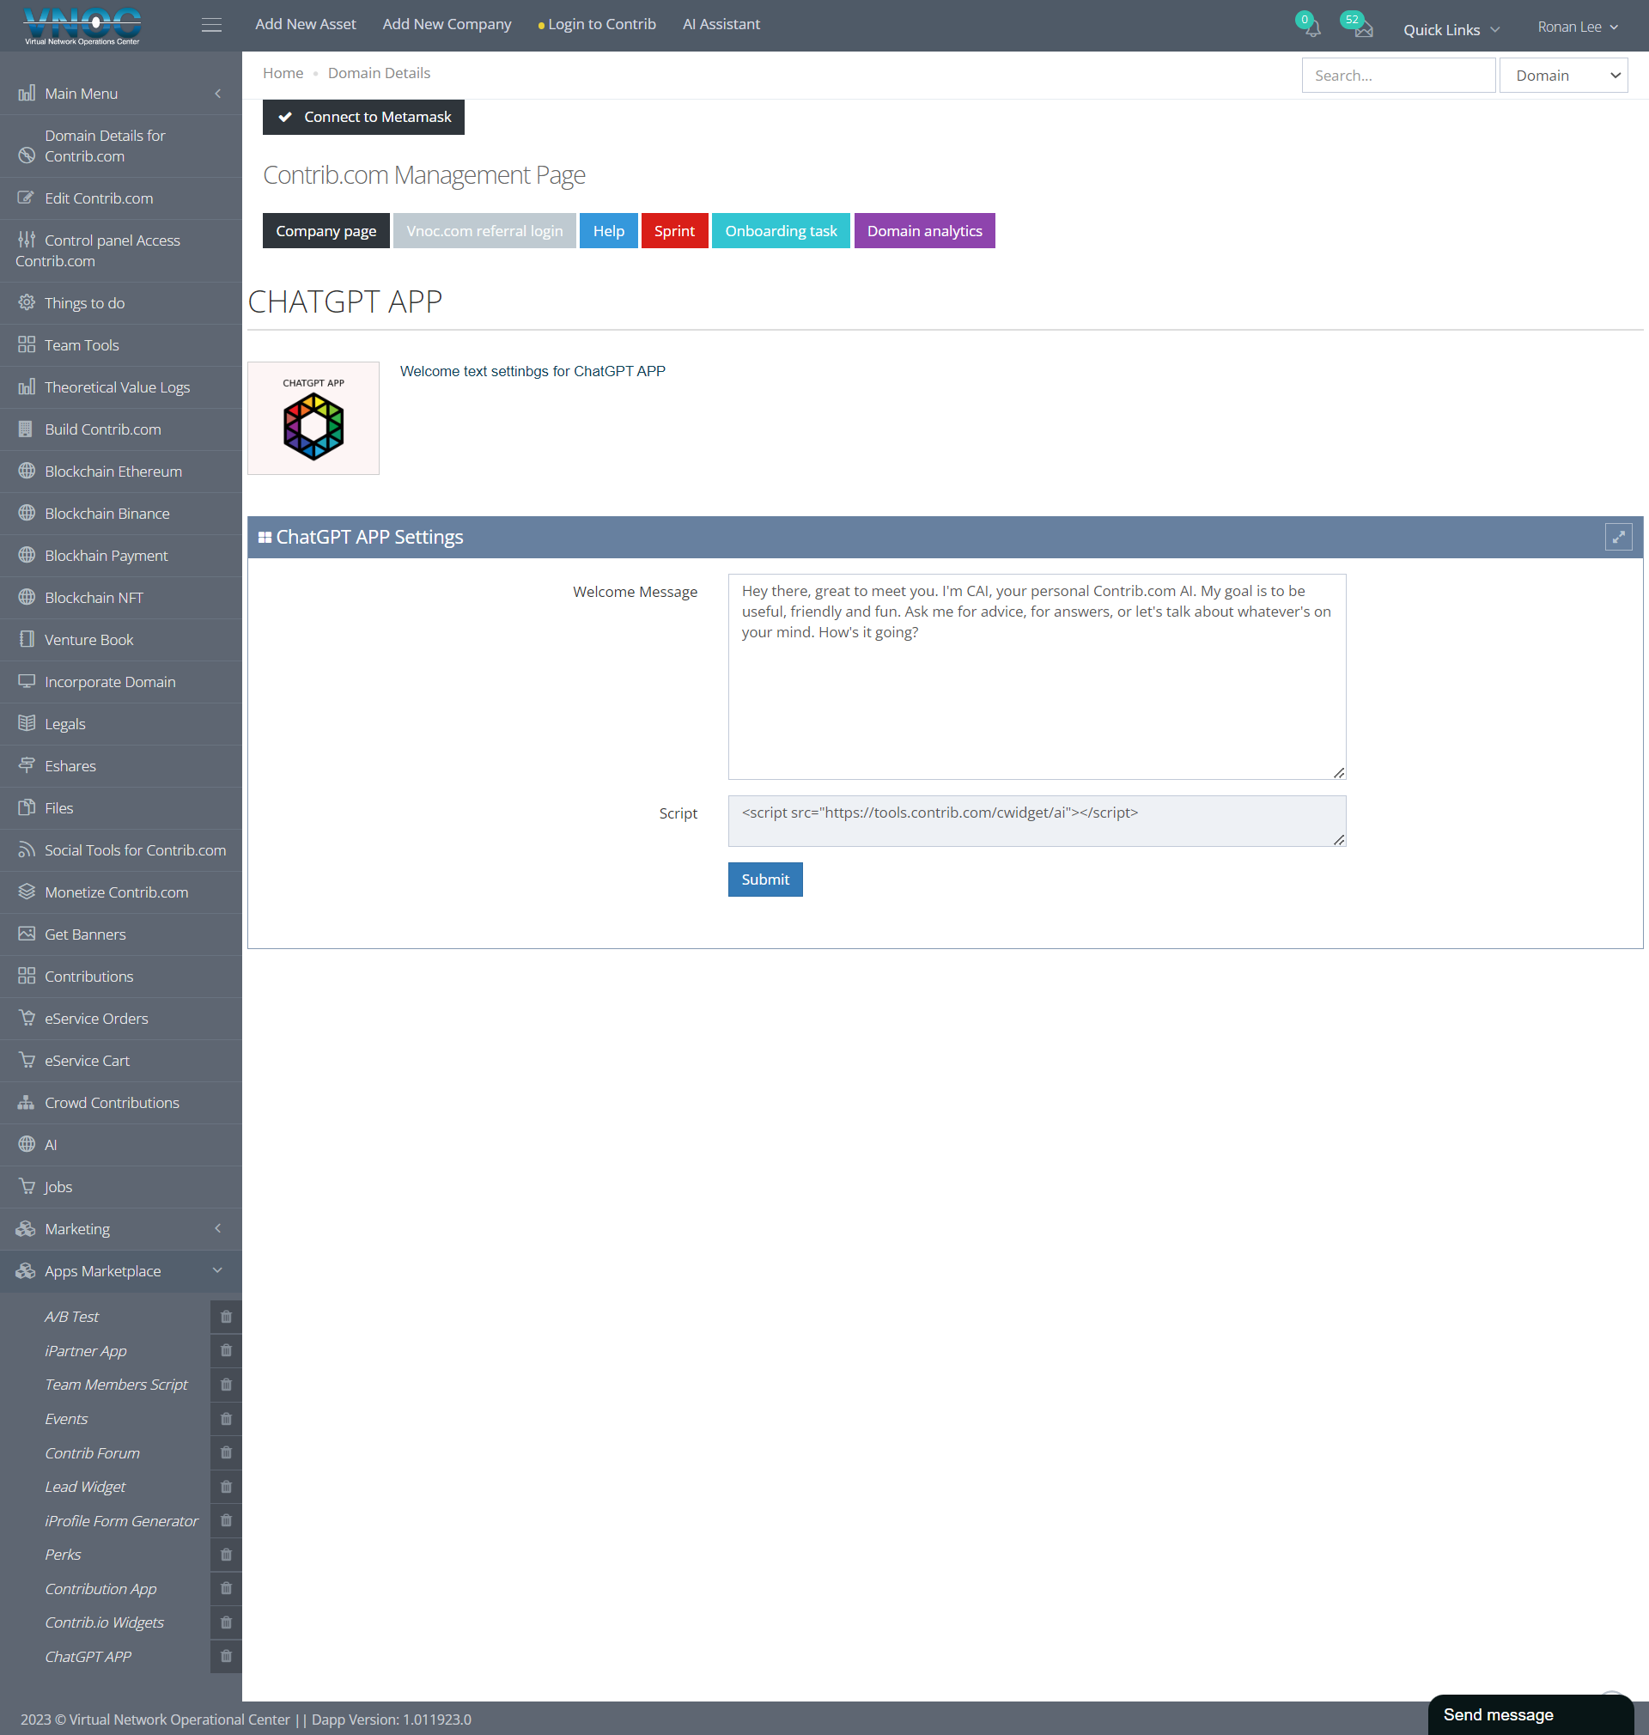Click the ChatGPT APP logo thumbnail

tap(313, 418)
